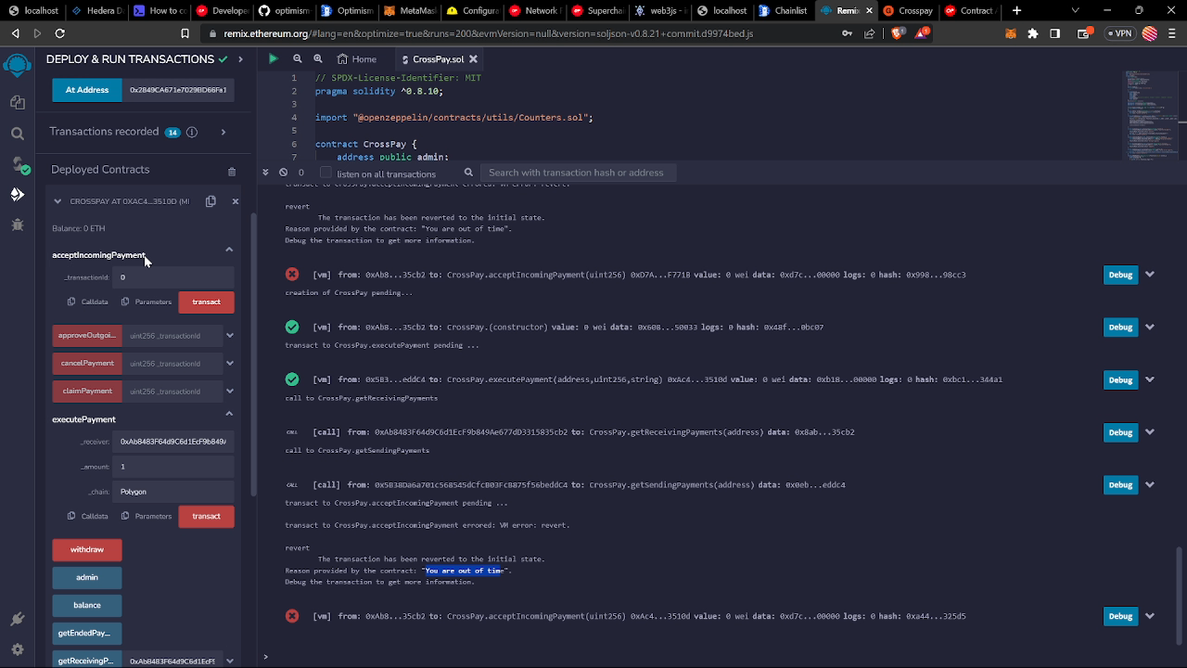Switch to the Home editor tab
The image size is (1187, 668).
pos(357,59)
